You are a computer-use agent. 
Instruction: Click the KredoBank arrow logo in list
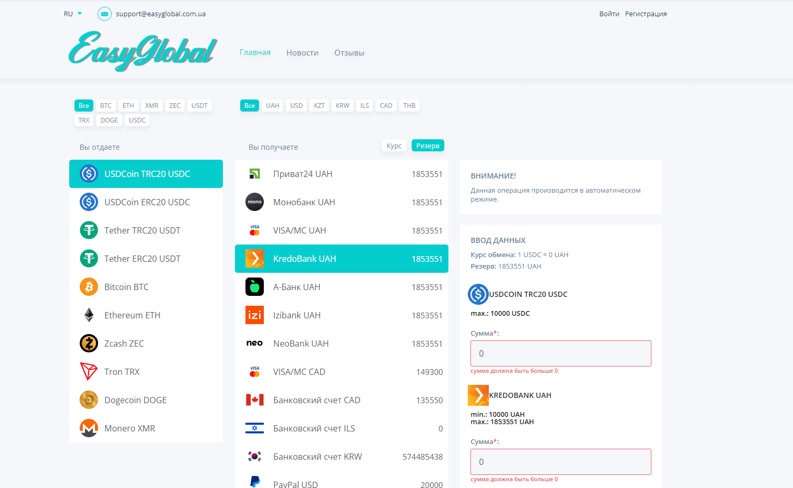coord(254,258)
